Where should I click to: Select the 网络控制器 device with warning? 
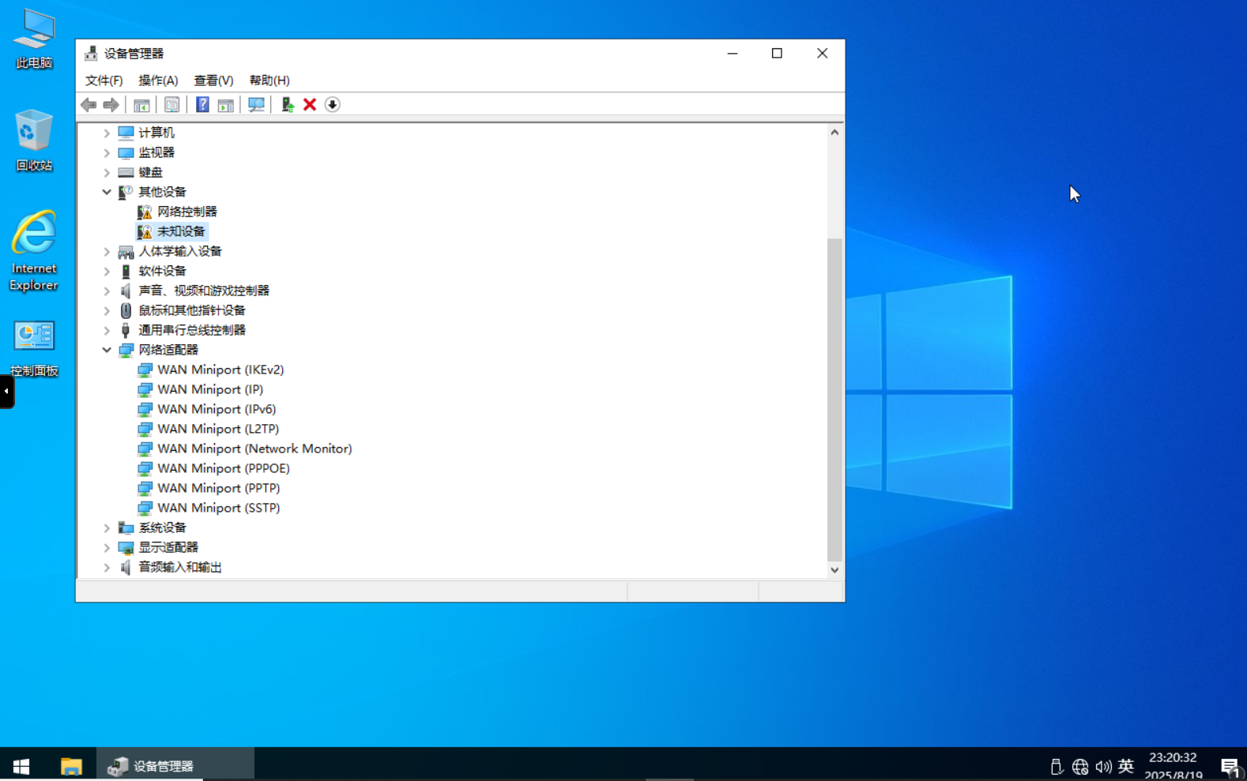(x=186, y=212)
